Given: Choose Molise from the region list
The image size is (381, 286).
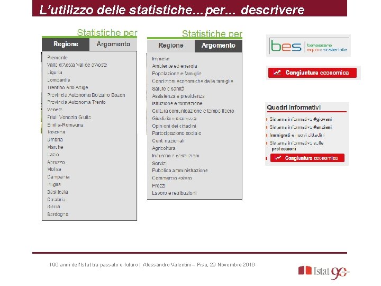Looking at the screenshot, I should (x=54, y=169).
